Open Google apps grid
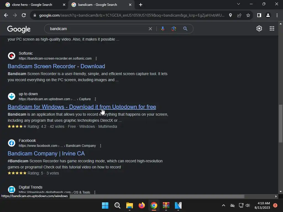283x212 pixels. point(272,28)
